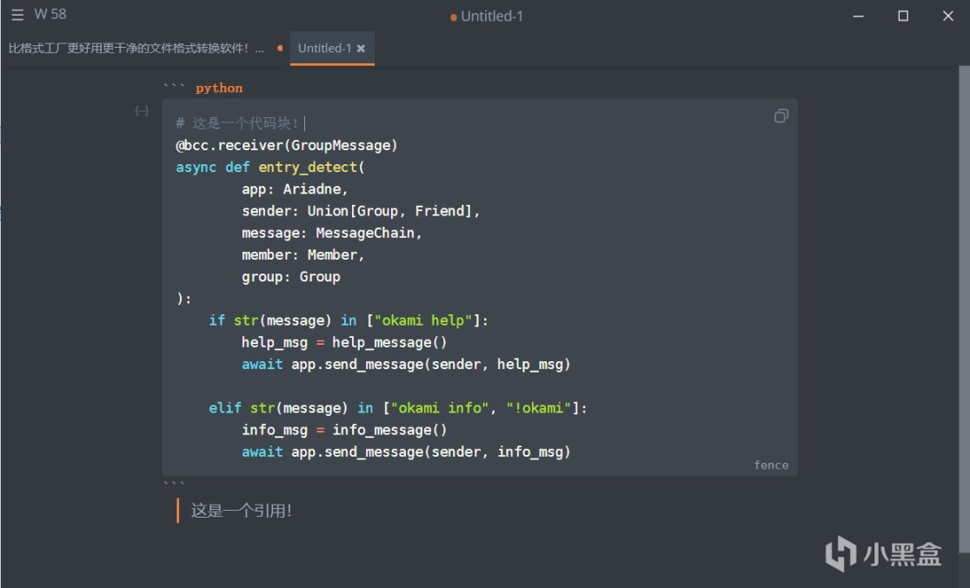Click the fence label in code block
This screenshot has width=970, height=588.
click(x=771, y=465)
